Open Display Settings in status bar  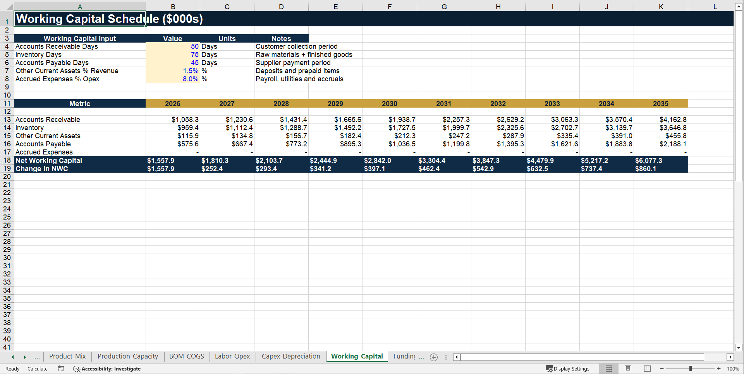568,369
